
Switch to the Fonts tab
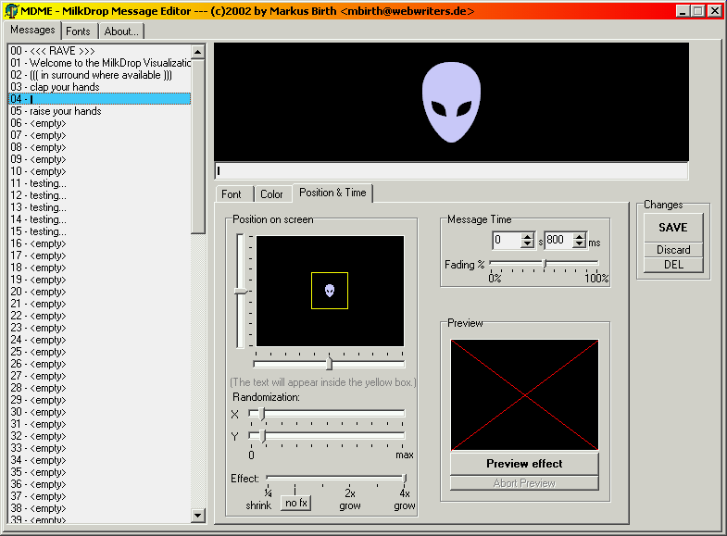[x=78, y=31]
